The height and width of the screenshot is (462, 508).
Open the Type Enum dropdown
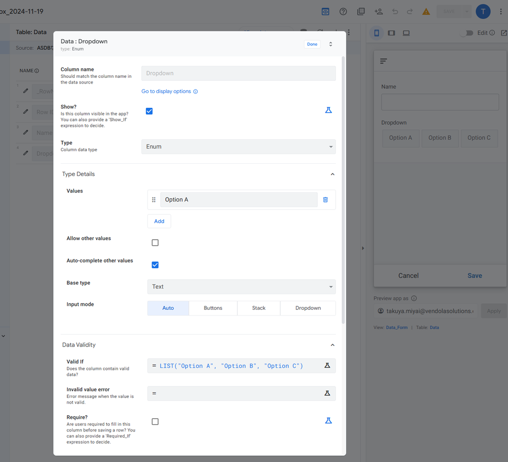point(238,147)
